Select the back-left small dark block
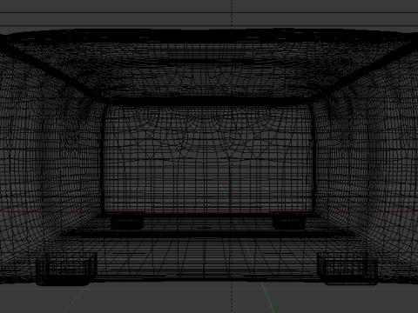This screenshot has width=418, height=313. pos(127,221)
